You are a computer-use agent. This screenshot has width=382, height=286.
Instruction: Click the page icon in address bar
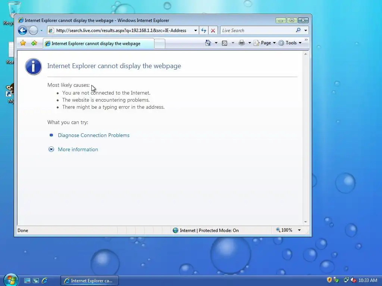(51, 31)
